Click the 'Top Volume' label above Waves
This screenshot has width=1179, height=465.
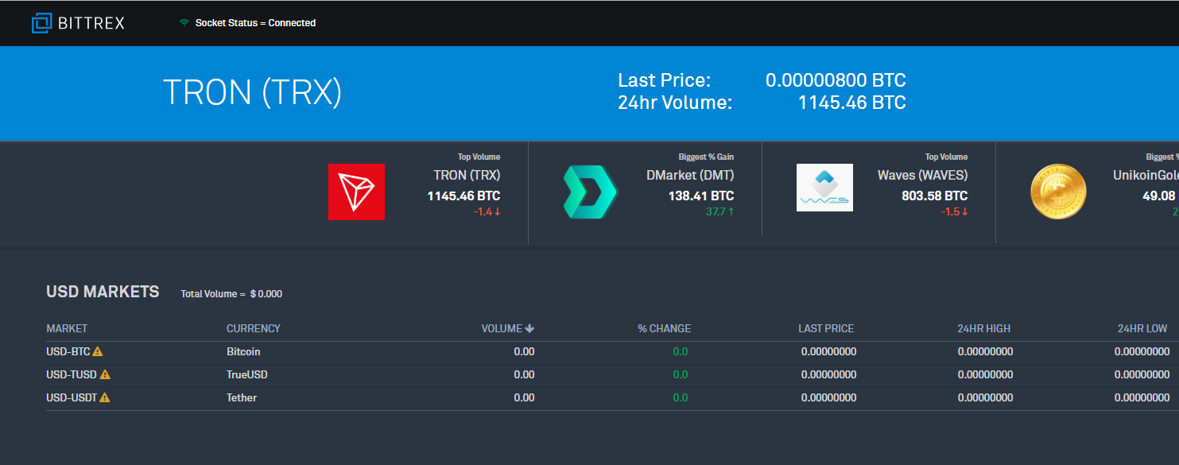coord(947,157)
